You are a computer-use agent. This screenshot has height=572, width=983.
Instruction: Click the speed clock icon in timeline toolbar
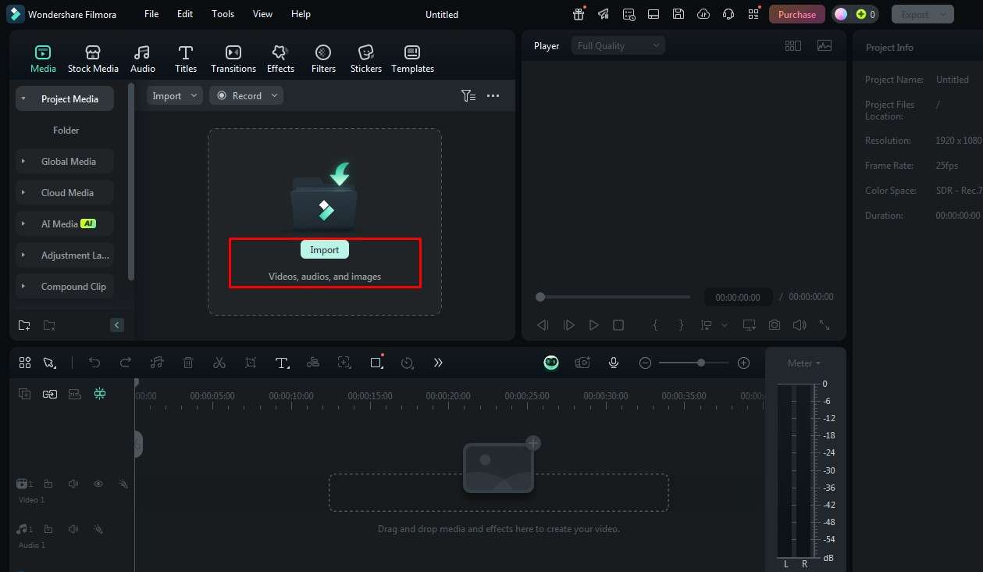[x=407, y=363]
